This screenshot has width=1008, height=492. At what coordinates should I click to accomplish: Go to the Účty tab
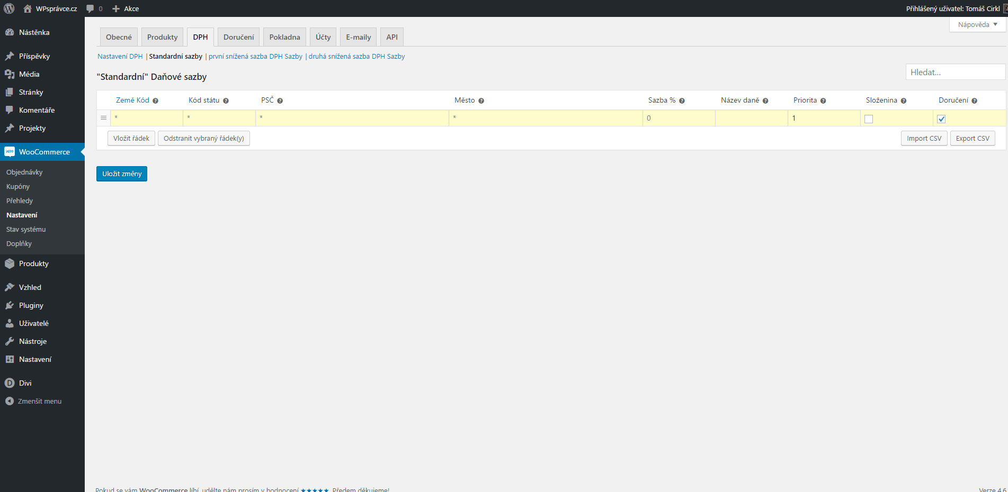click(323, 37)
